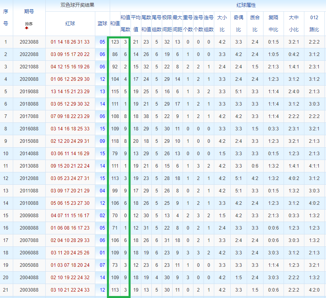Select issue number 2015088
This screenshot has height=298, width=326.
29,141
